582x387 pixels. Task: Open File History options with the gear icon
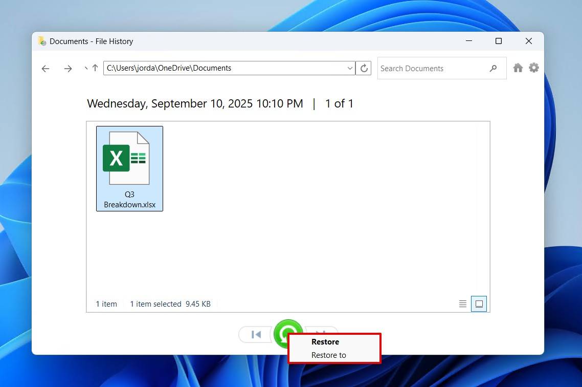pyautogui.click(x=534, y=67)
